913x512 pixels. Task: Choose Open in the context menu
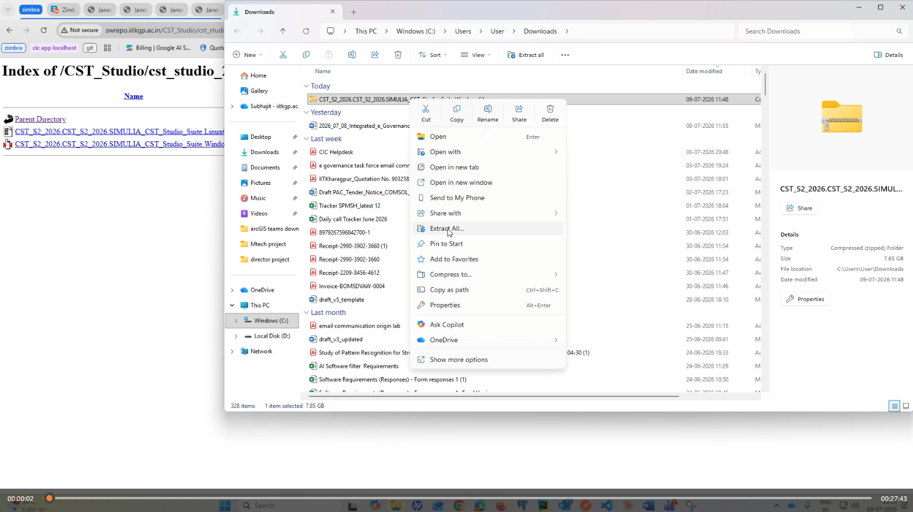tap(488, 137)
